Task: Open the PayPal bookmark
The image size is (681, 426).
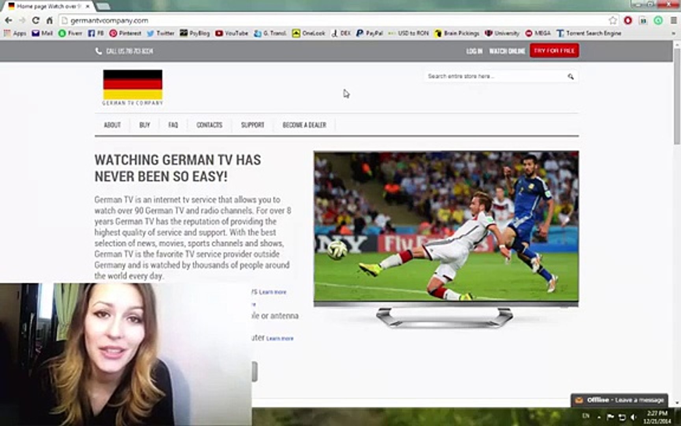Action: click(369, 34)
